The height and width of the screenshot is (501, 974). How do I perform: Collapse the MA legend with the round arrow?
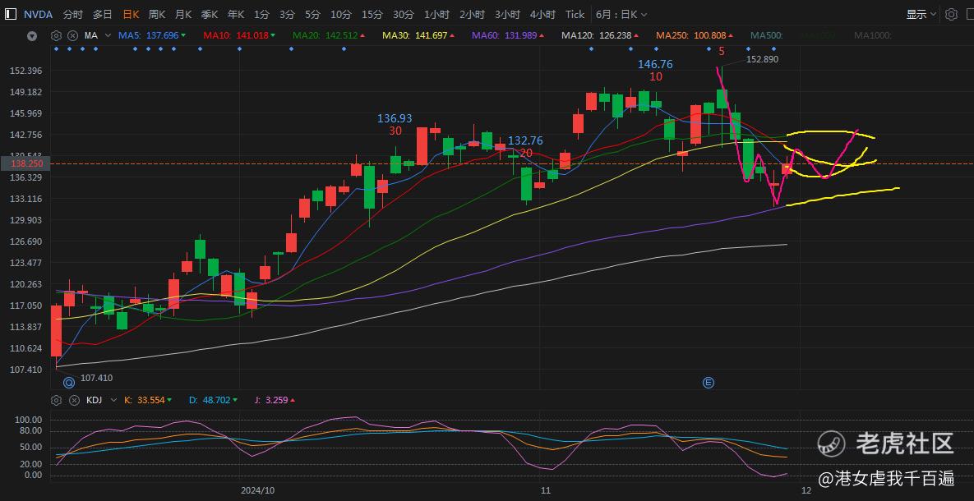coord(32,36)
